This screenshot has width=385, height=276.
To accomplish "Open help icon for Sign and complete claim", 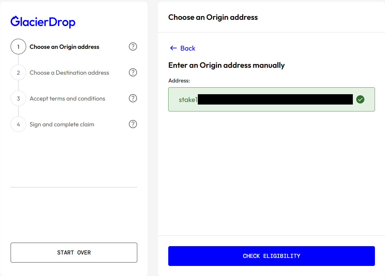I will (x=133, y=124).
